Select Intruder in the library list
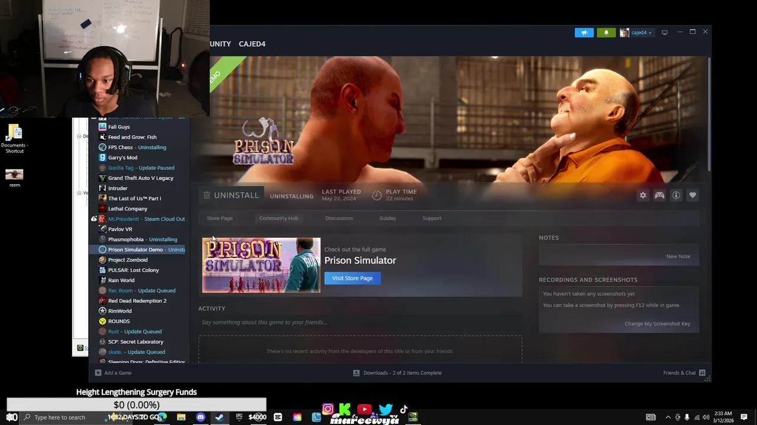This screenshot has height=425, width=757. coord(118,188)
